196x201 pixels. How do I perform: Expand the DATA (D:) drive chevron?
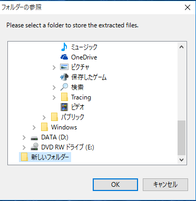click(x=24, y=137)
